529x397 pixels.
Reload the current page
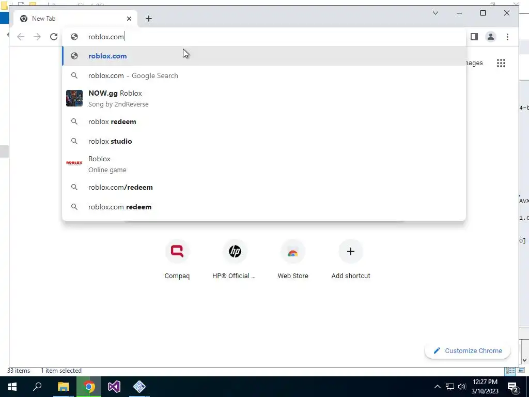pyautogui.click(x=54, y=37)
